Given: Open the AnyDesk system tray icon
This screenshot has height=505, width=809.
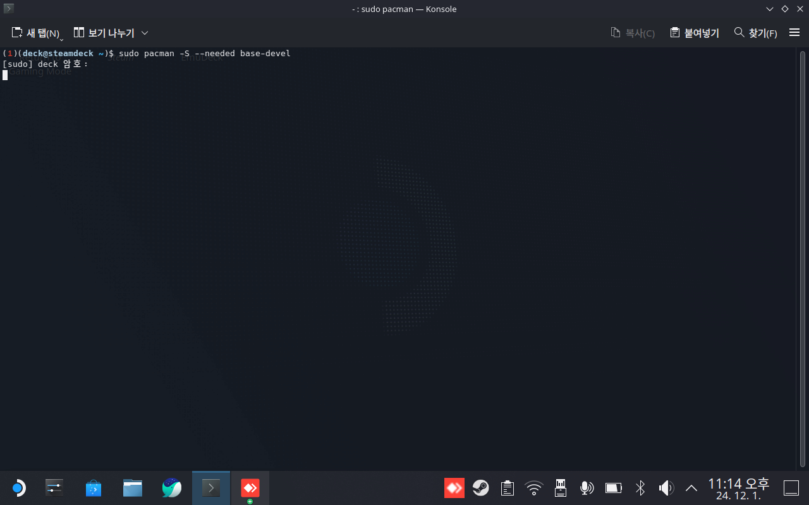Looking at the screenshot, I should (454, 488).
